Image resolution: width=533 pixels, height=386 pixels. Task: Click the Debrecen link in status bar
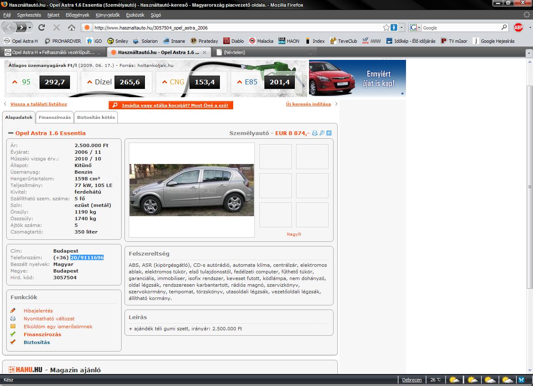tap(412, 380)
